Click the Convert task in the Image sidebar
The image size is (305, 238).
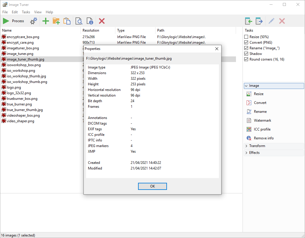tap(260, 102)
